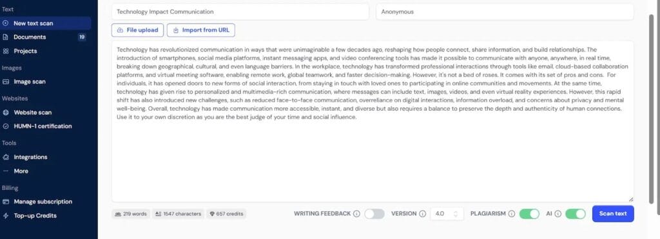Click the credits diamond icon
The height and width of the screenshot is (239, 660).
[212, 214]
